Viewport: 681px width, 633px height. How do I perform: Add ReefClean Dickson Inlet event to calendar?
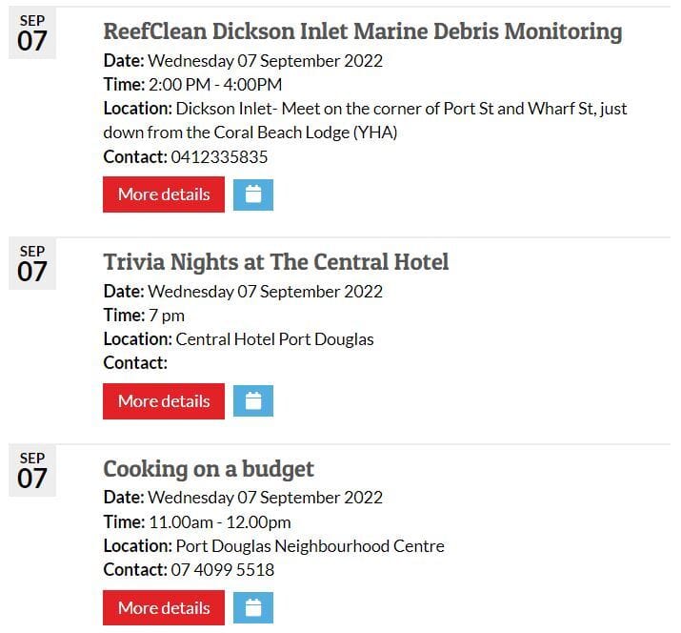252,194
